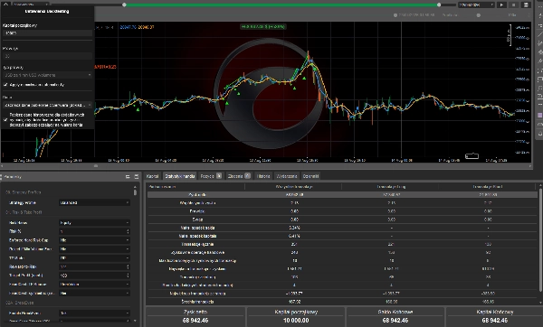Click the end handle of the green backtest range
The width and height of the screenshot is (543, 327).
coord(439,5)
